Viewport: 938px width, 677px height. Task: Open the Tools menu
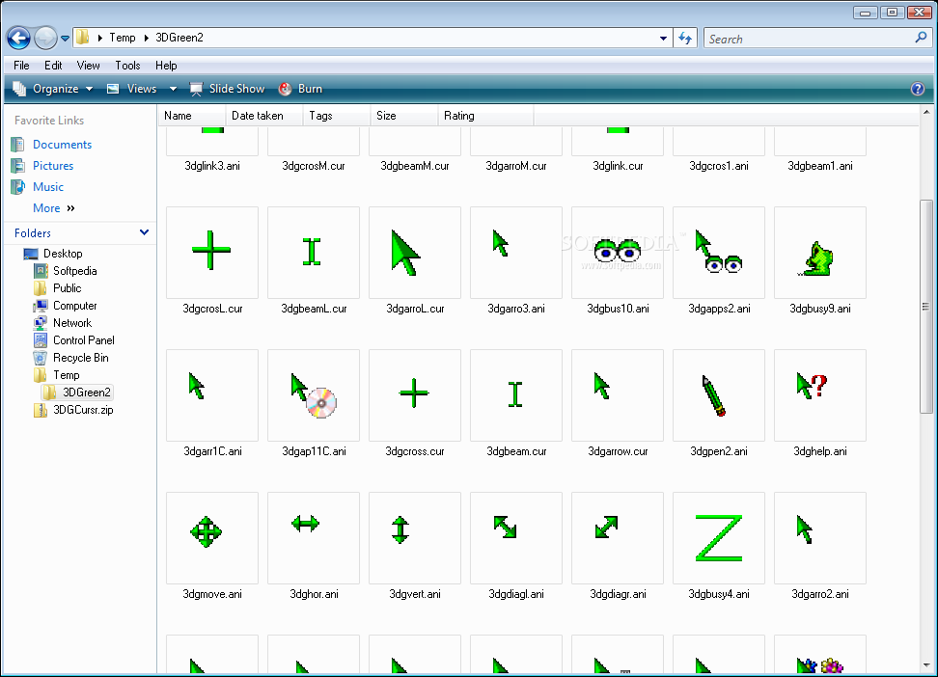tap(127, 66)
